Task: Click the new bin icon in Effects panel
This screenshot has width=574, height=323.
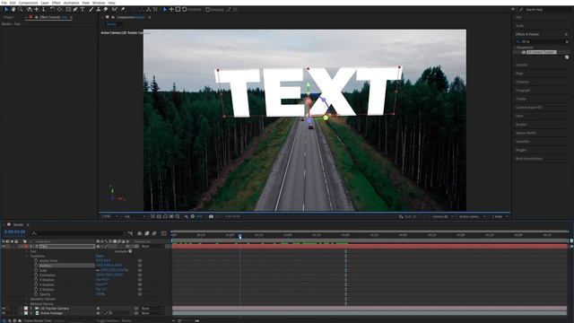Action: tap(567, 57)
